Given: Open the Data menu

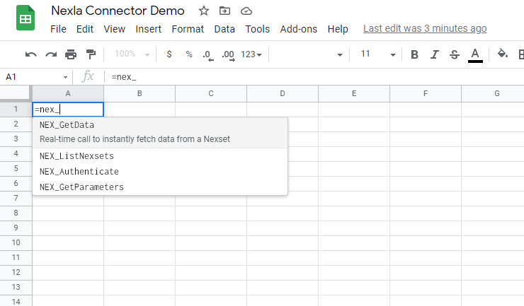Looking at the screenshot, I should pyautogui.click(x=224, y=29).
